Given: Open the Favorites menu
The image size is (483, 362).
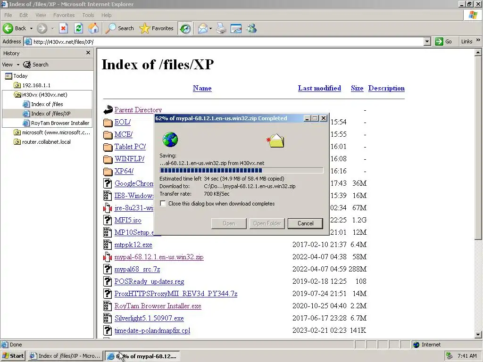Looking at the screenshot, I should (64, 15).
